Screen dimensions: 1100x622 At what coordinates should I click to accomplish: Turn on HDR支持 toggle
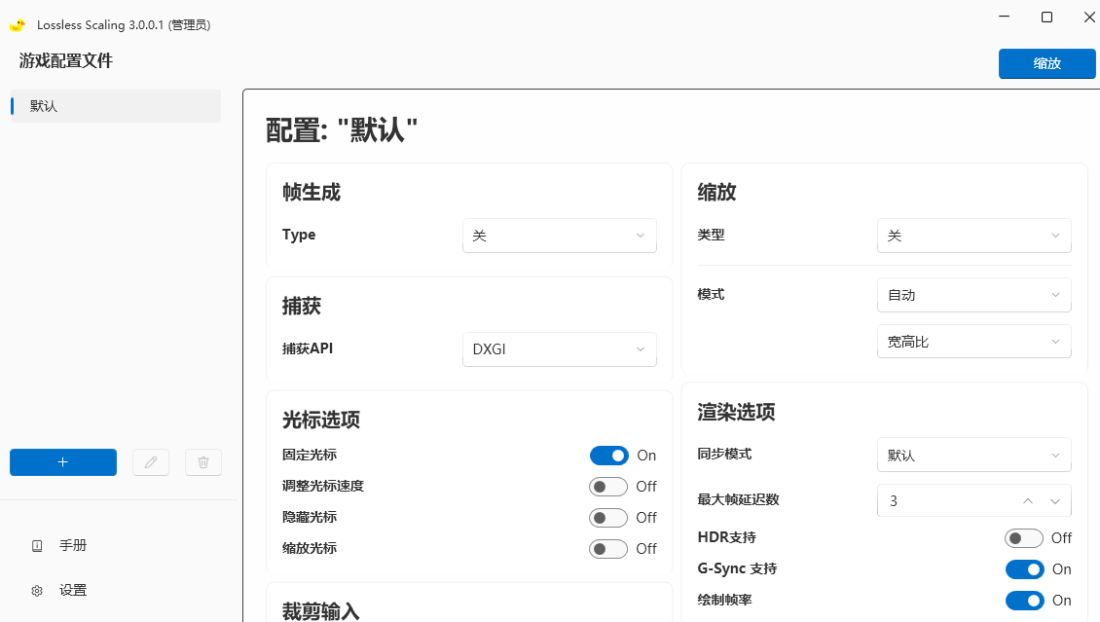click(x=1023, y=538)
